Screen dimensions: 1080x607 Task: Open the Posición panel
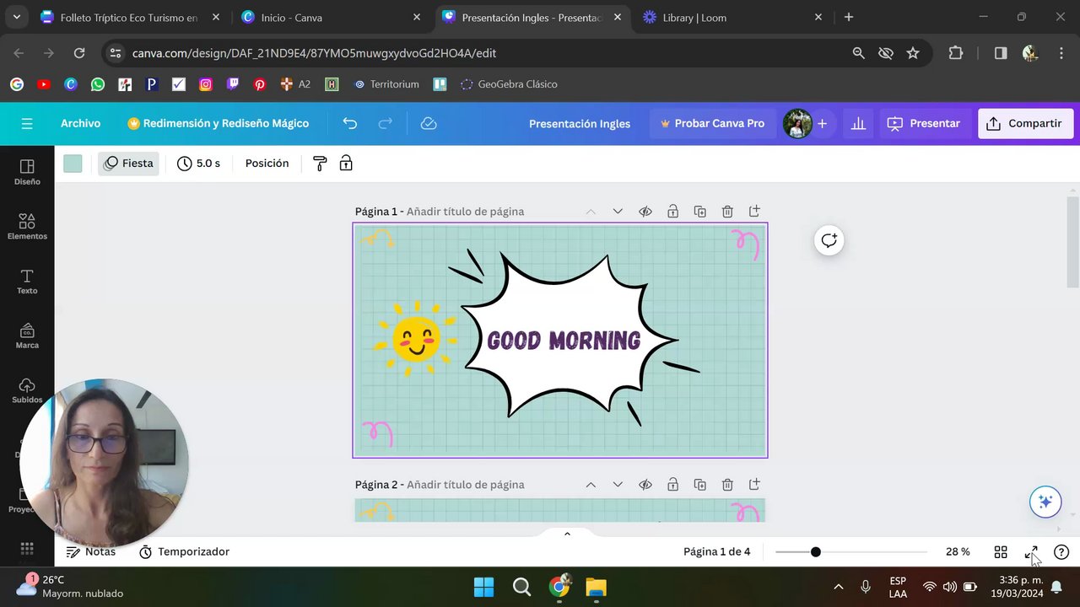[x=267, y=164]
